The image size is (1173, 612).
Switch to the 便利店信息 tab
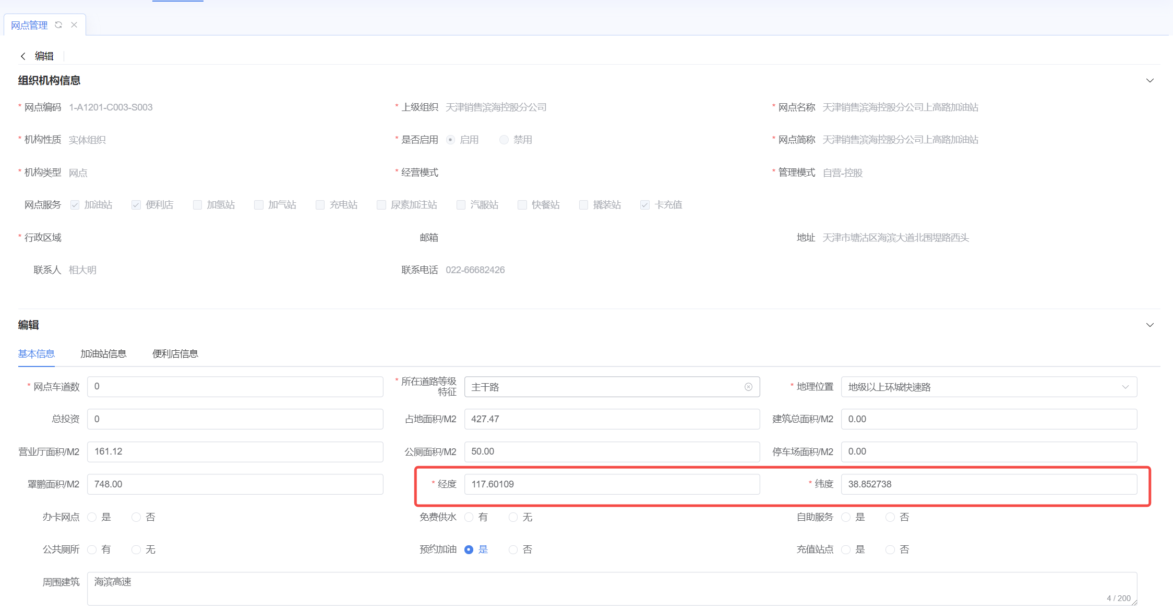tap(175, 354)
